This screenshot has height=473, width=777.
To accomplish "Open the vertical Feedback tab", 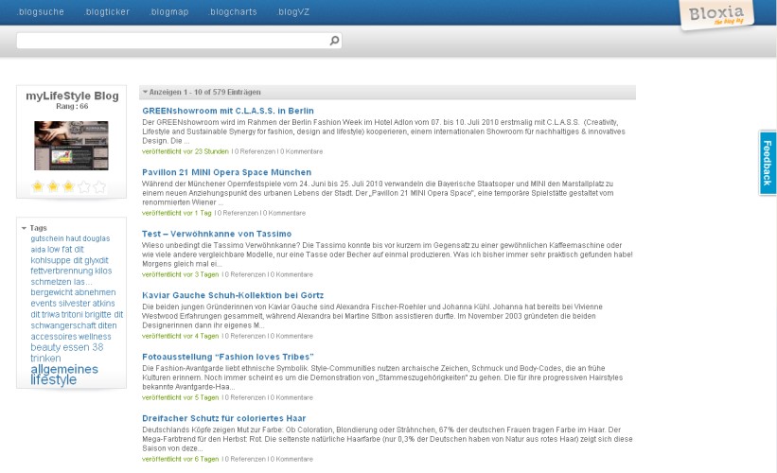I will coord(768,163).
